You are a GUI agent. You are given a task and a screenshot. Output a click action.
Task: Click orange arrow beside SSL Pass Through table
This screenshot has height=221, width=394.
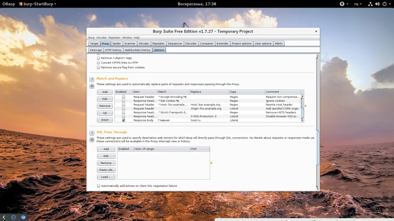point(212,163)
